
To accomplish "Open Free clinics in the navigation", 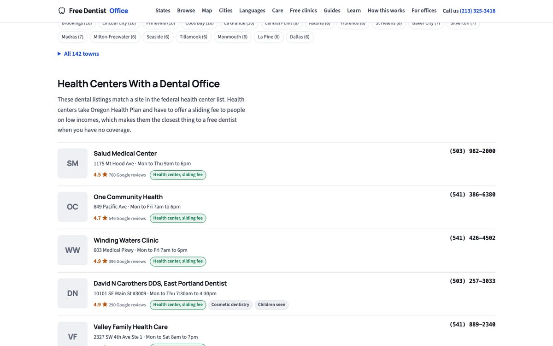I will (303, 11).
